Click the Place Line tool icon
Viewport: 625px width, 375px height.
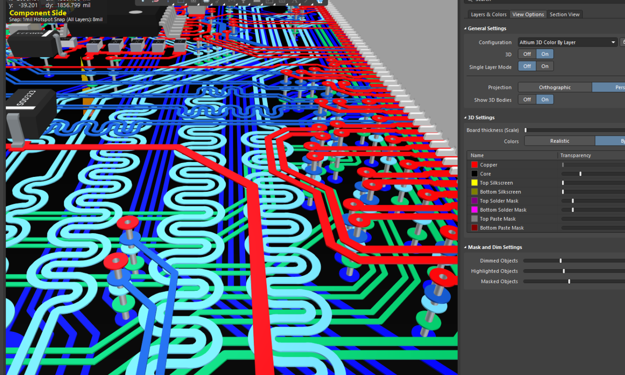point(307,2)
